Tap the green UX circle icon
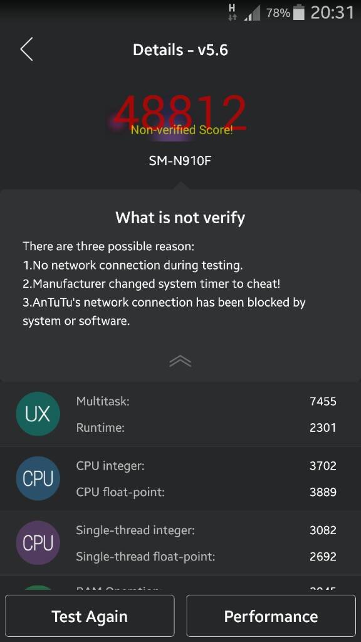The height and width of the screenshot is (642, 361). click(38, 414)
